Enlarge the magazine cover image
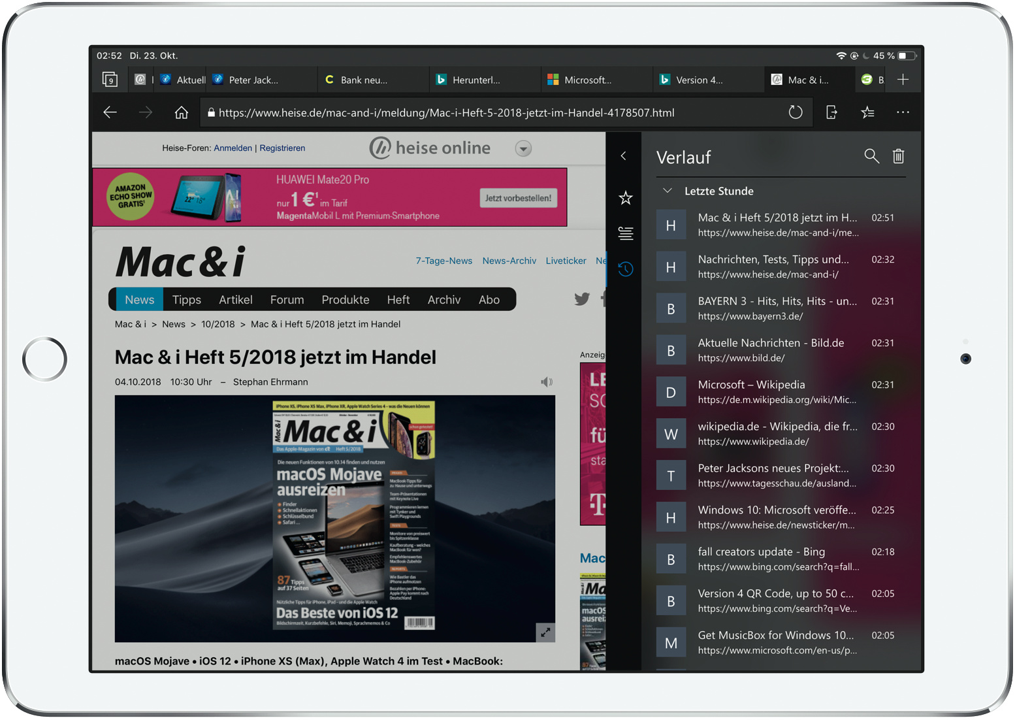Screen dimensions: 1015x720 [545, 632]
